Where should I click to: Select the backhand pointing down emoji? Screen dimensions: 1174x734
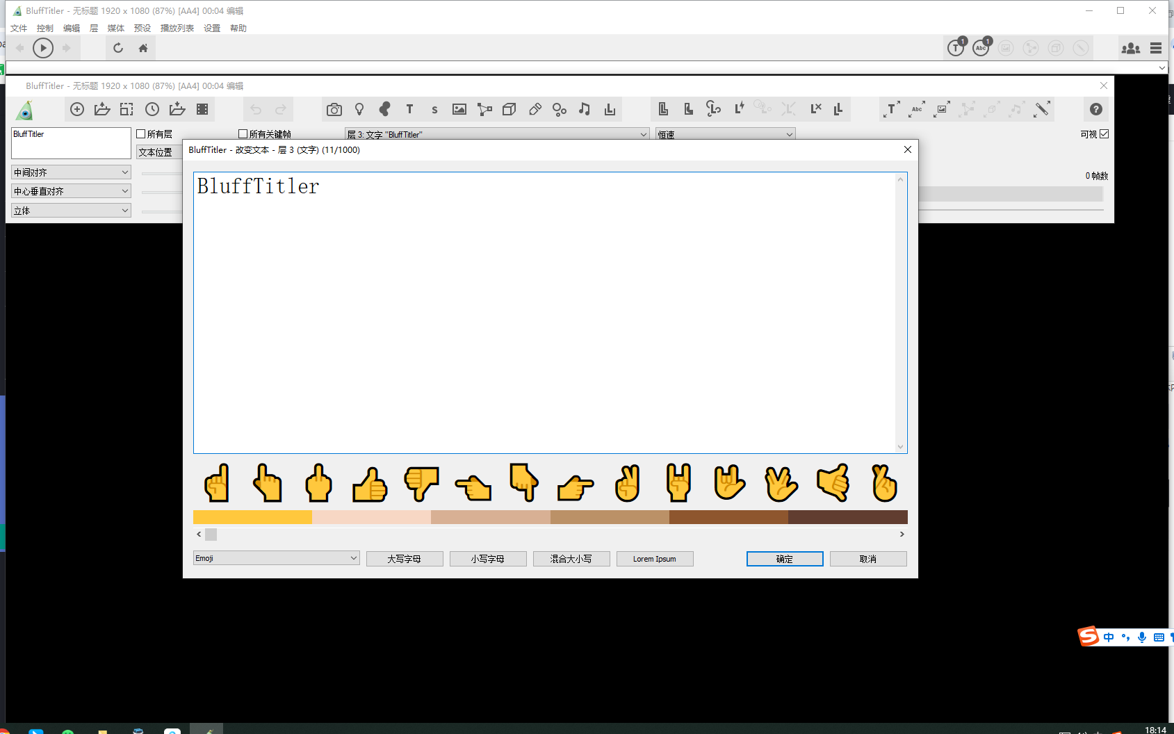tap(524, 483)
